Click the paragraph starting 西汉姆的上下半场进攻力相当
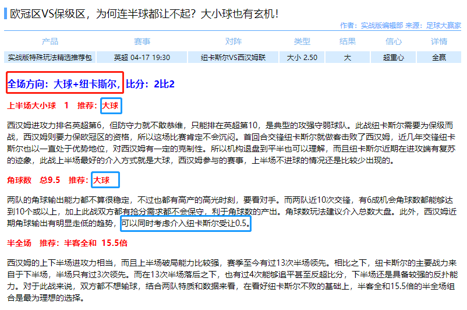 [232, 280]
